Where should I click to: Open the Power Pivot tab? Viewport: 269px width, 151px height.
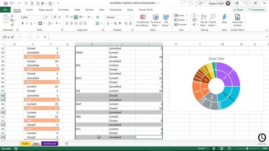point(146,10)
